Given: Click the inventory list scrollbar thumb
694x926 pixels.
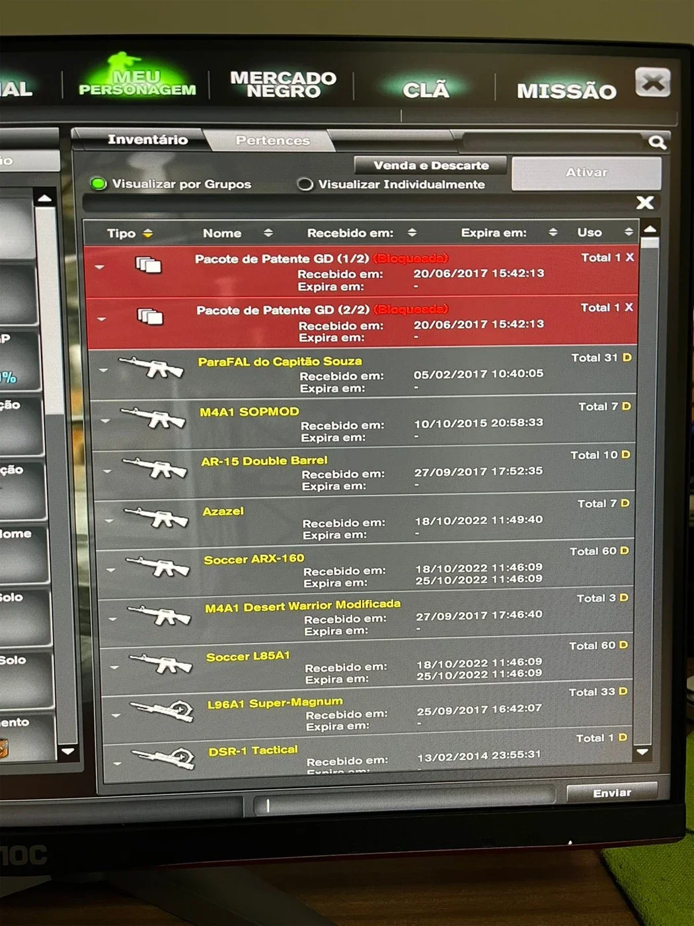Looking at the screenshot, I should tap(649, 243).
